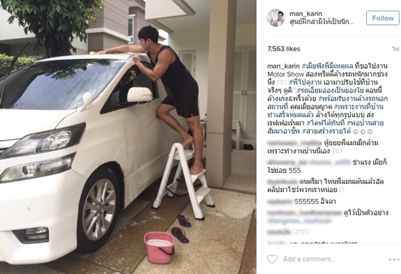View the 7,563 likes list
The width and height of the screenshot is (401, 274).
pyautogui.click(x=283, y=49)
